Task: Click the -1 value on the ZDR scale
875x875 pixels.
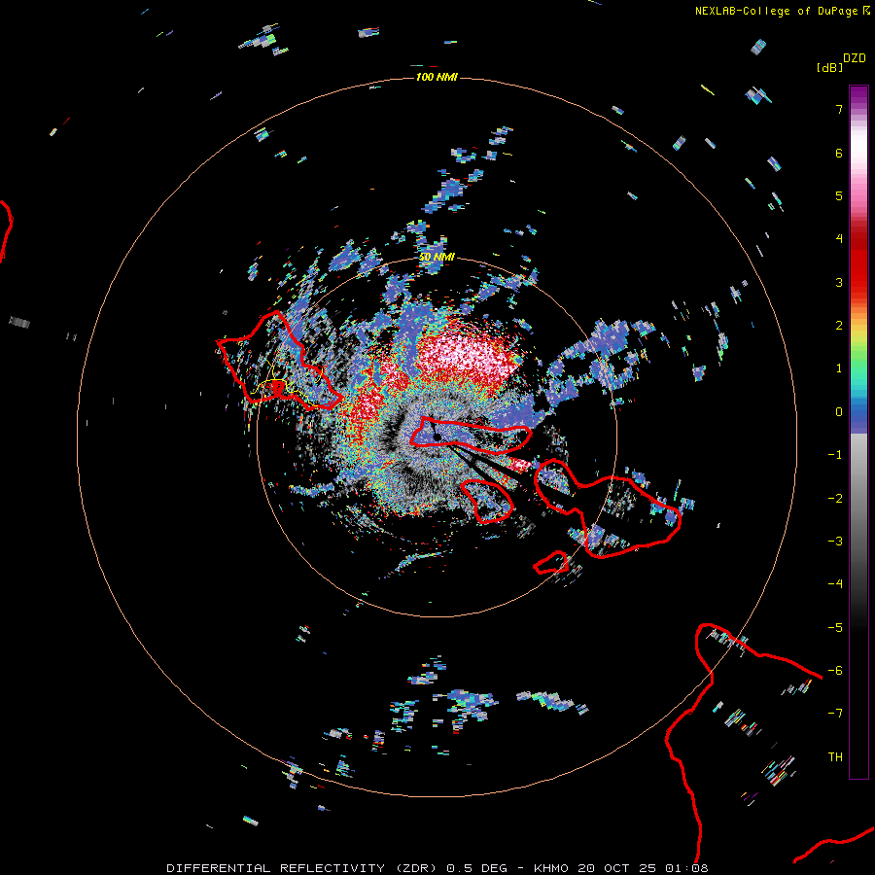Action: pos(835,455)
